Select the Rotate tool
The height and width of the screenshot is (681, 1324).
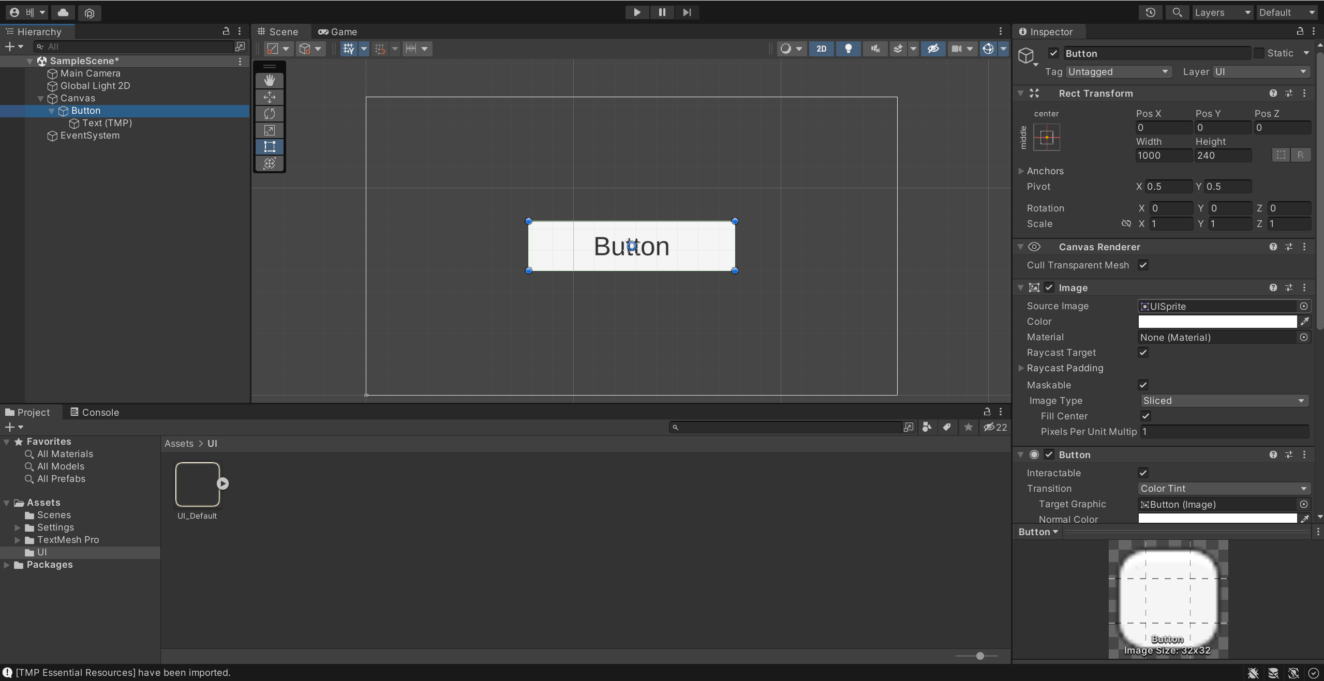[269, 113]
